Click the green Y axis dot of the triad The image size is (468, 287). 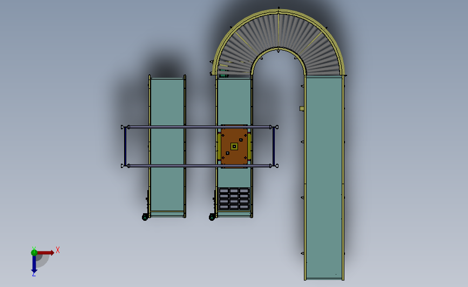point(34,253)
